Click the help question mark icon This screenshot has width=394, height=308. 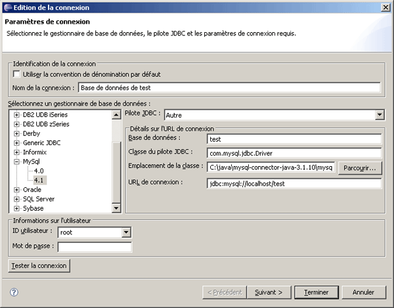[14, 292]
